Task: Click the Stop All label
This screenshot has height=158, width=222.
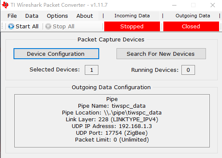Action: click(63, 26)
